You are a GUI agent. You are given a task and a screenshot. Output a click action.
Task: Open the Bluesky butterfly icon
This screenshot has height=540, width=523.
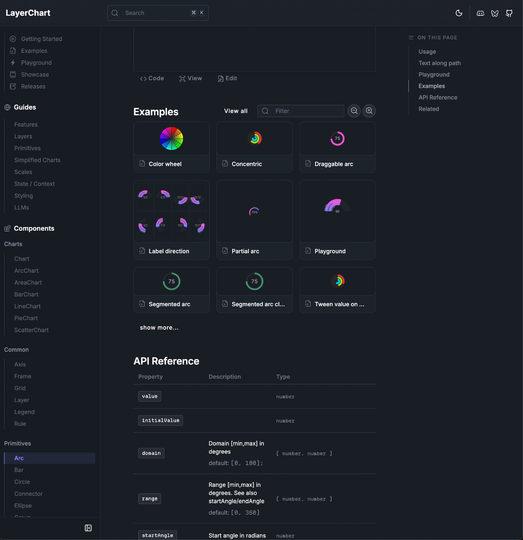(x=495, y=13)
